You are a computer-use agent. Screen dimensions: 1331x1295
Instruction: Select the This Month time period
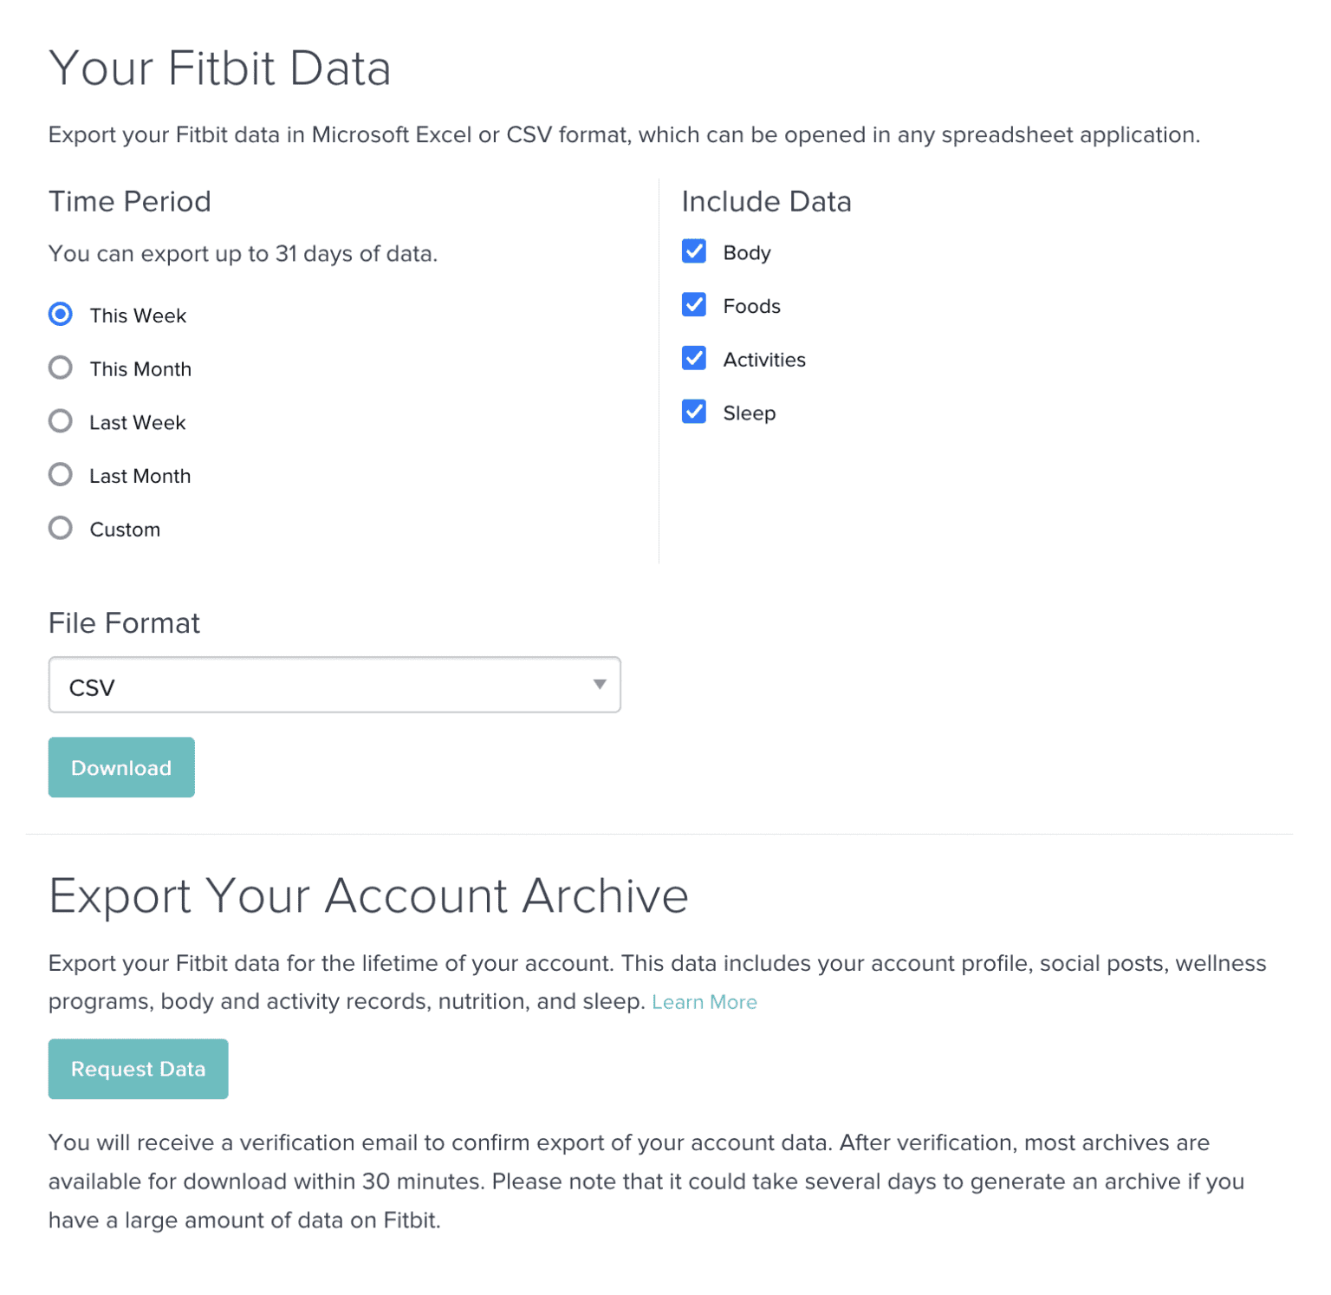tap(60, 368)
